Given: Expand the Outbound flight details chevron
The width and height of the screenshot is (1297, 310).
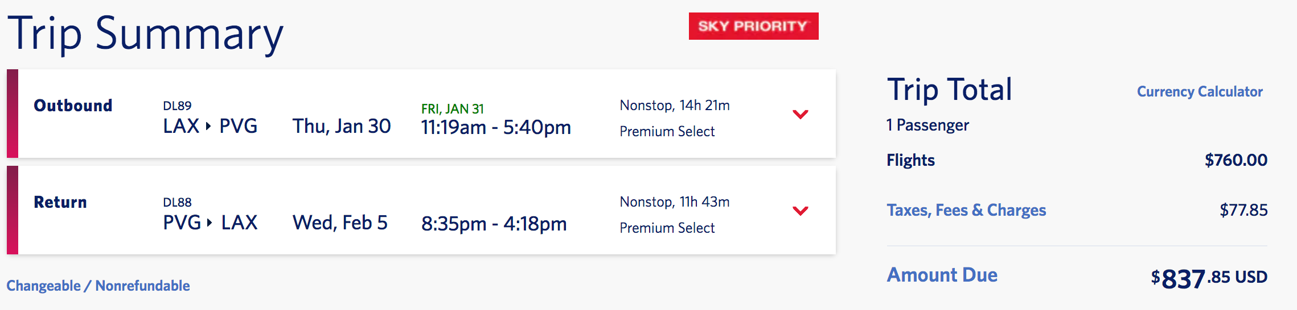Looking at the screenshot, I should 800,114.
